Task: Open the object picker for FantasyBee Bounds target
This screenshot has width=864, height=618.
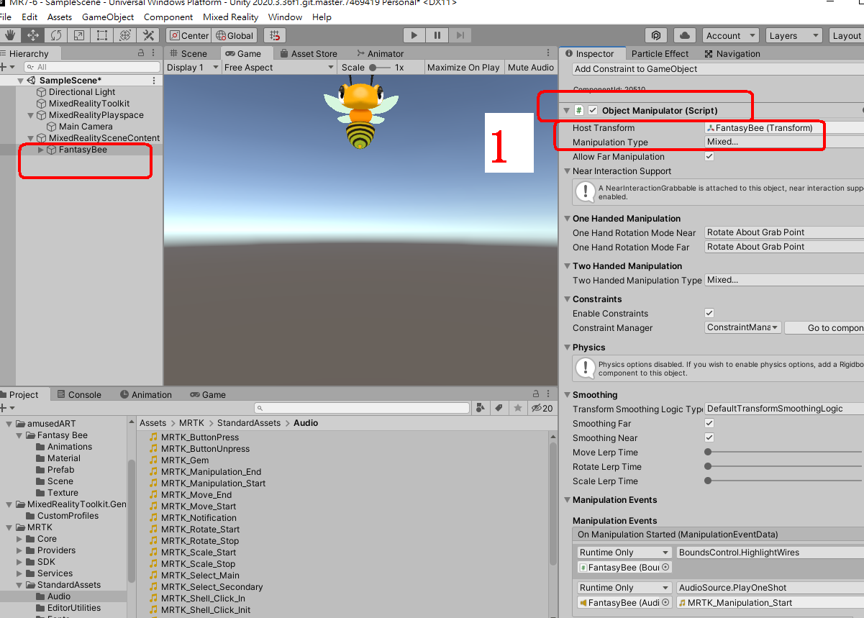Action: coord(665,568)
